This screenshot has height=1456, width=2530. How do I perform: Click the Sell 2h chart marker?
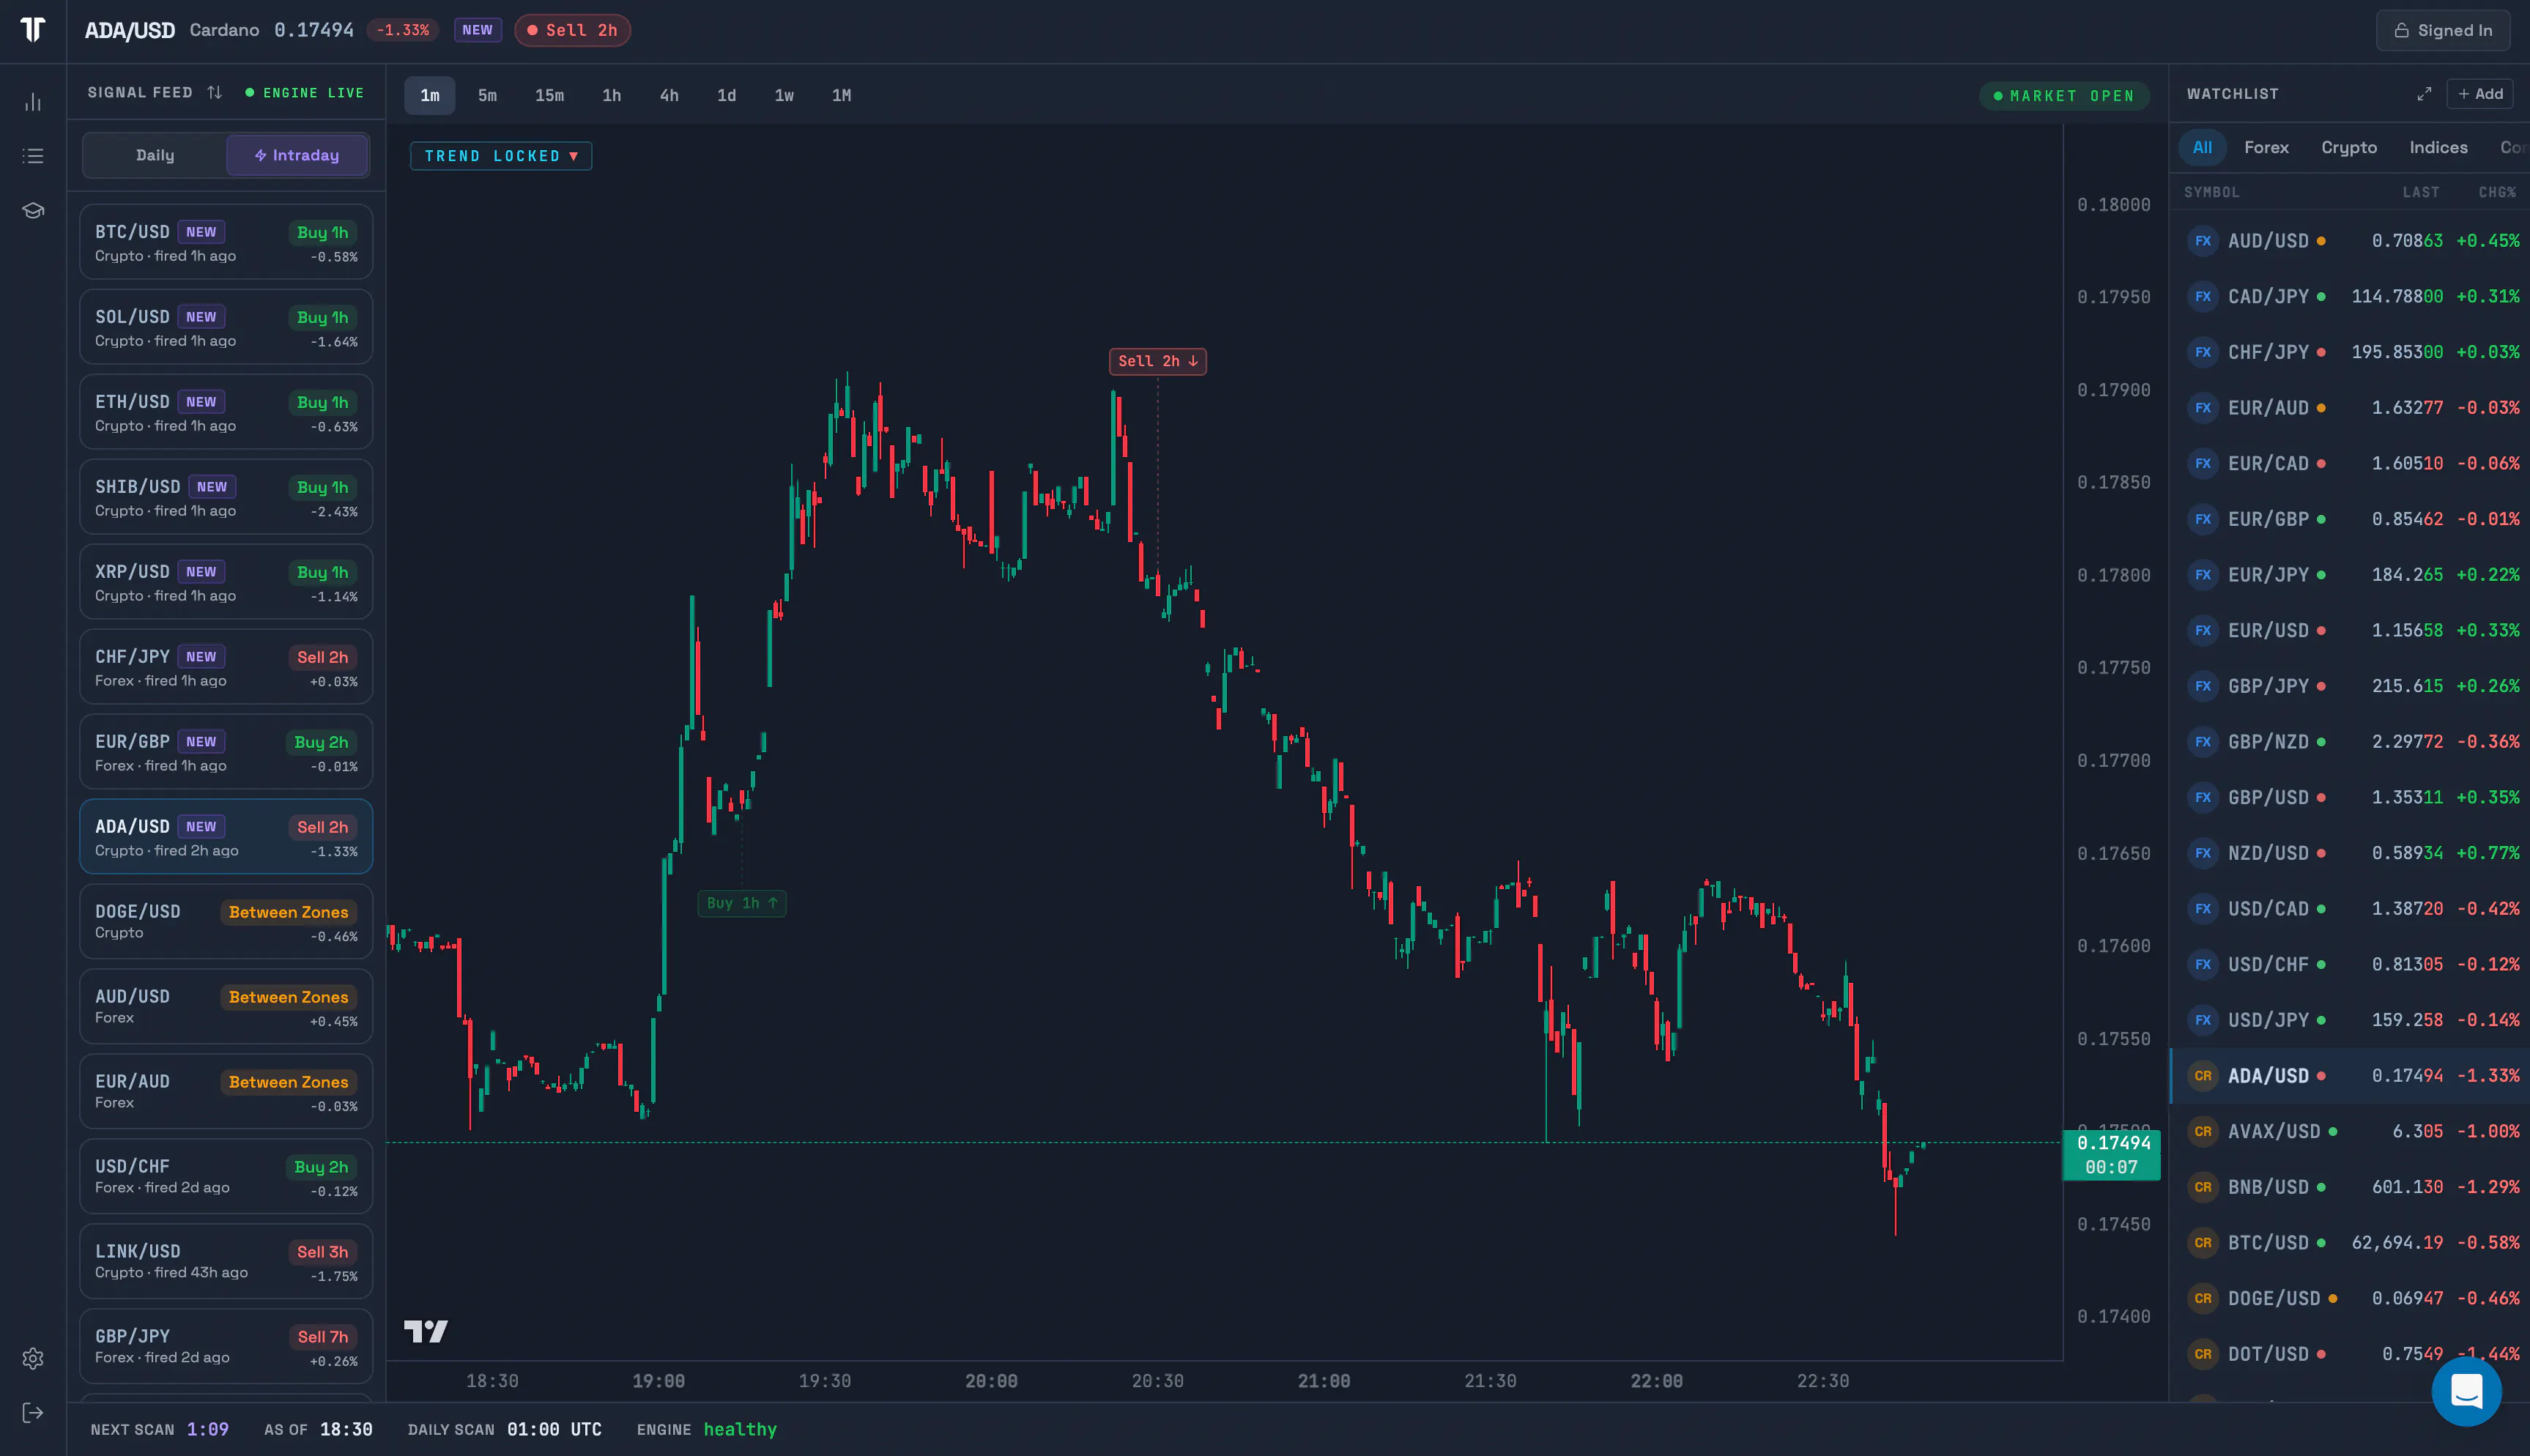[x=1157, y=361]
